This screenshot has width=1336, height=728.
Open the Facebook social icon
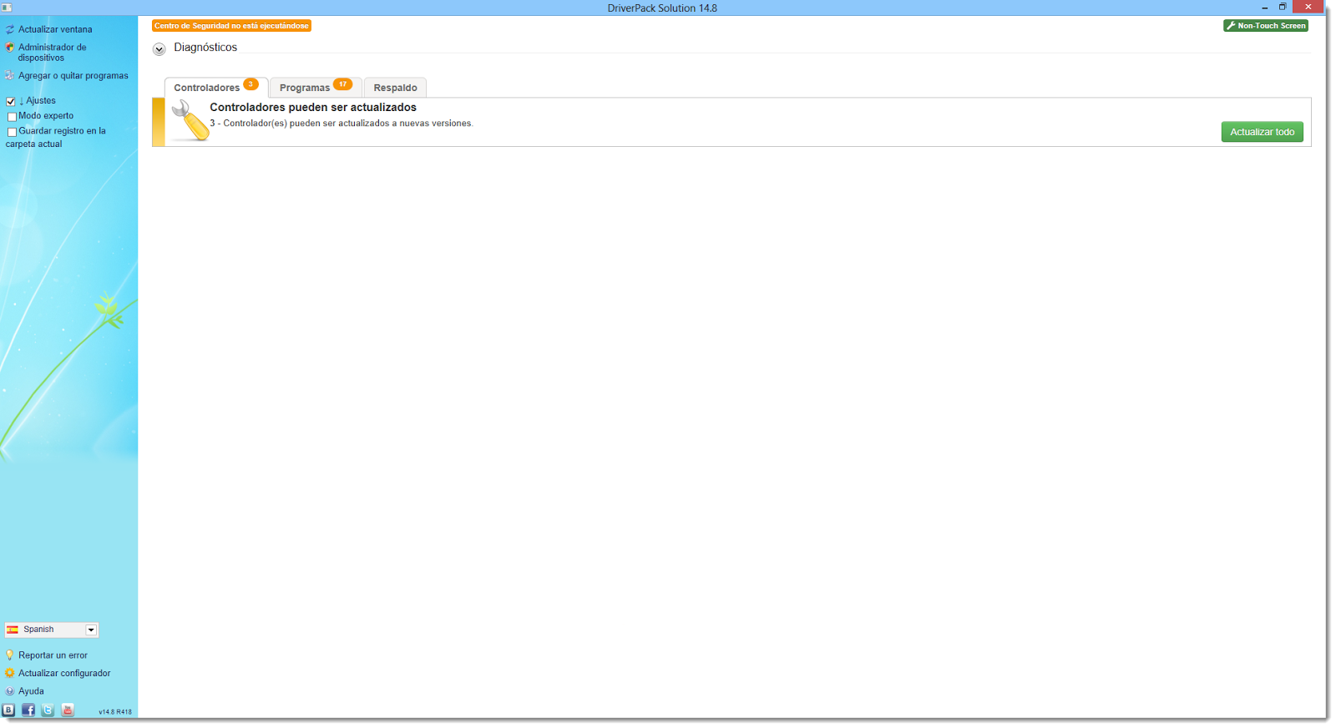click(28, 710)
